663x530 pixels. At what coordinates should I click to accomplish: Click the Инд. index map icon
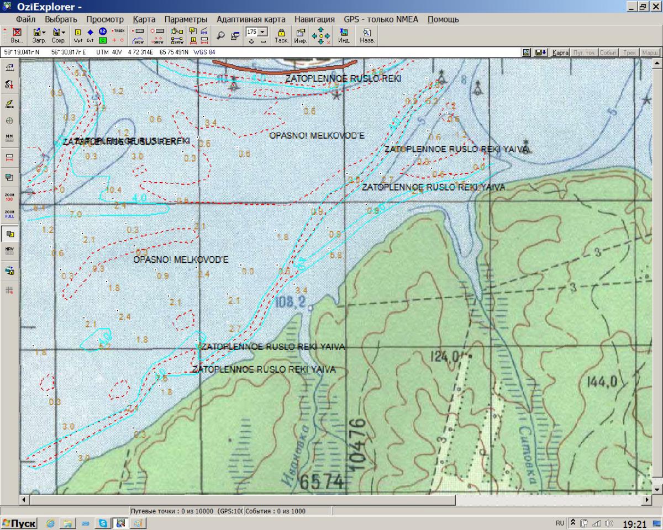[344, 35]
